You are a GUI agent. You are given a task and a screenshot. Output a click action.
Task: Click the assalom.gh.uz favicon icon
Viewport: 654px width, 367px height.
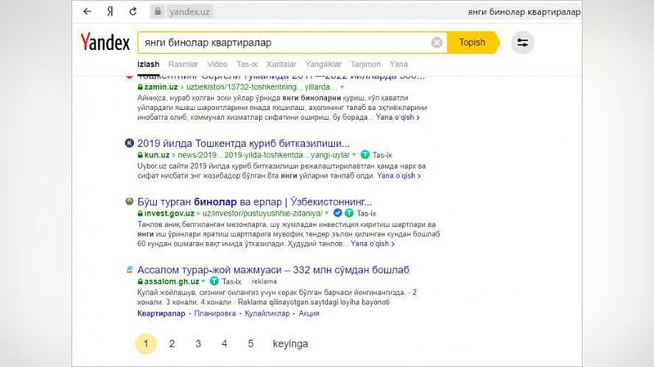[x=129, y=270]
